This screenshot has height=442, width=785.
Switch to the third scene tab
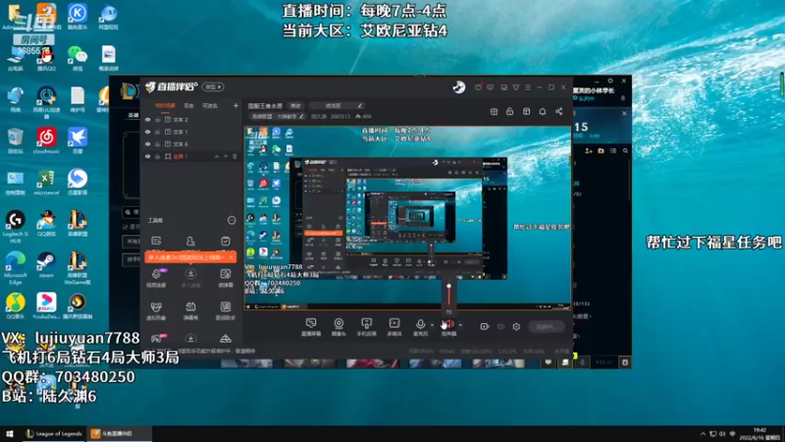click(x=210, y=106)
